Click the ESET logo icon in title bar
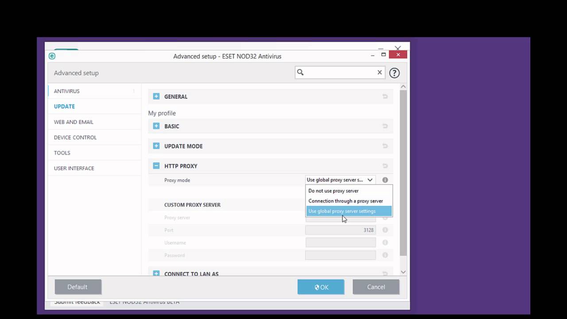 tap(52, 56)
